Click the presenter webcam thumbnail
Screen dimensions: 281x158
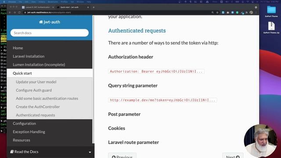260,141
